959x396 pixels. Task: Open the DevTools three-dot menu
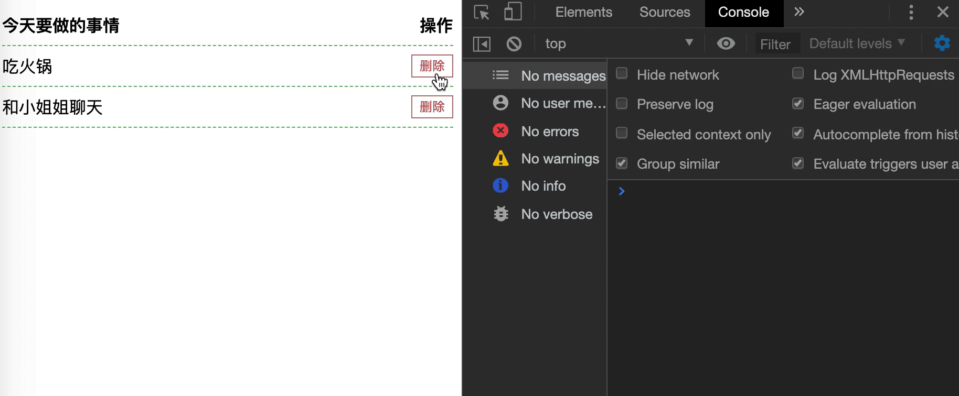pyautogui.click(x=911, y=12)
